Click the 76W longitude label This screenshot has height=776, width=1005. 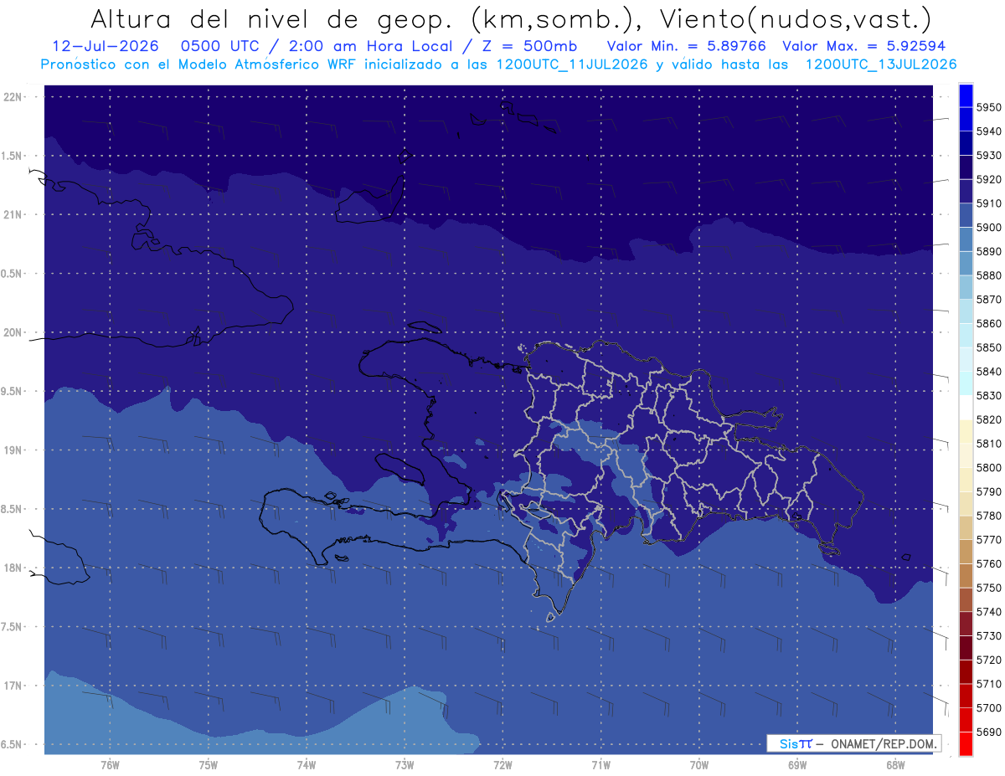[110, 764]
